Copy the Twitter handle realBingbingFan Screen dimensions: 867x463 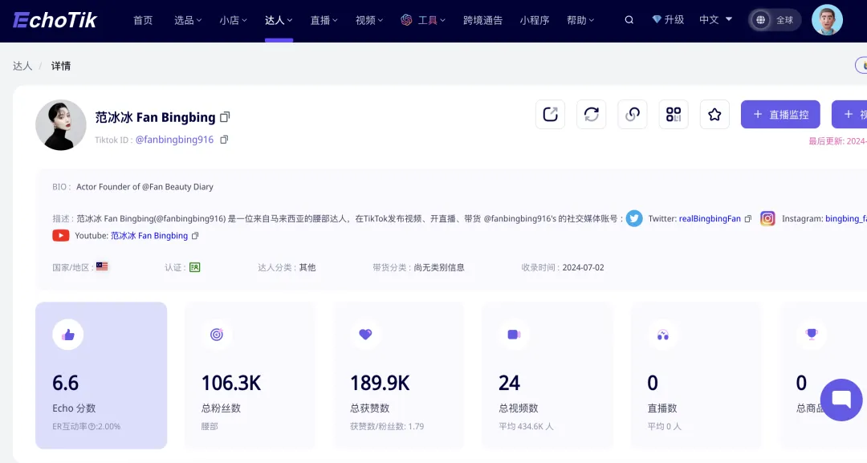(x=748, y=219)
